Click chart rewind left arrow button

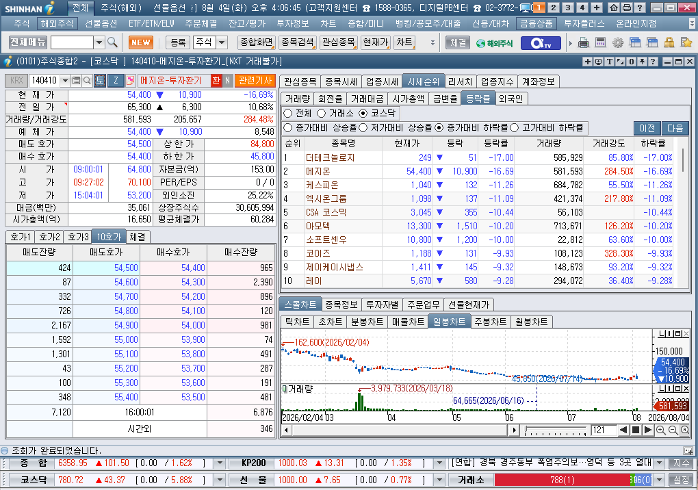pyautogui.click(x=623, y=430)
